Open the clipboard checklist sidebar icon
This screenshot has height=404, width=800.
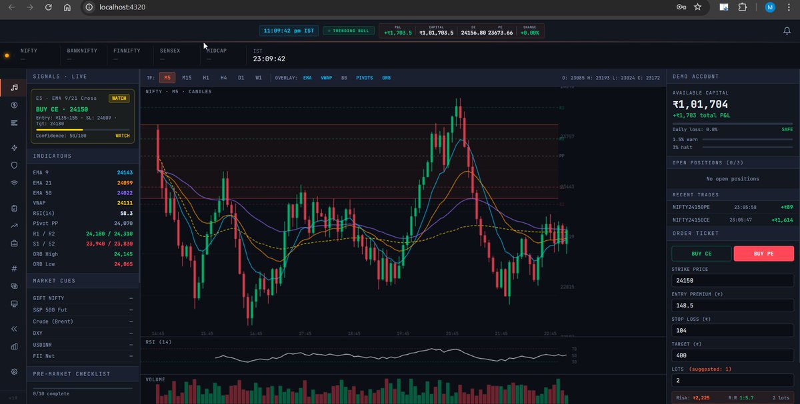pos(14,208)
